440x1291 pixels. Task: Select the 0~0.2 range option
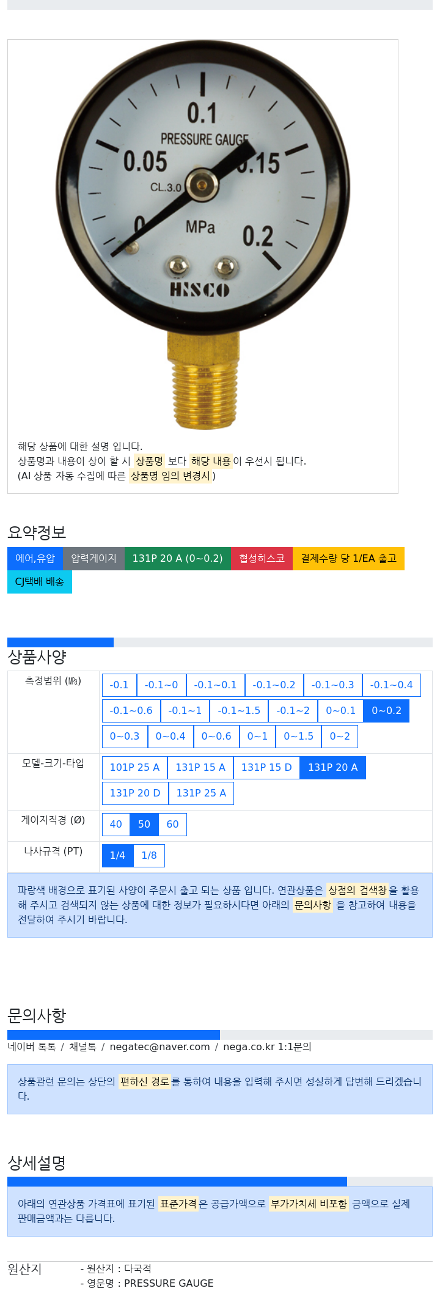point(387,710)
